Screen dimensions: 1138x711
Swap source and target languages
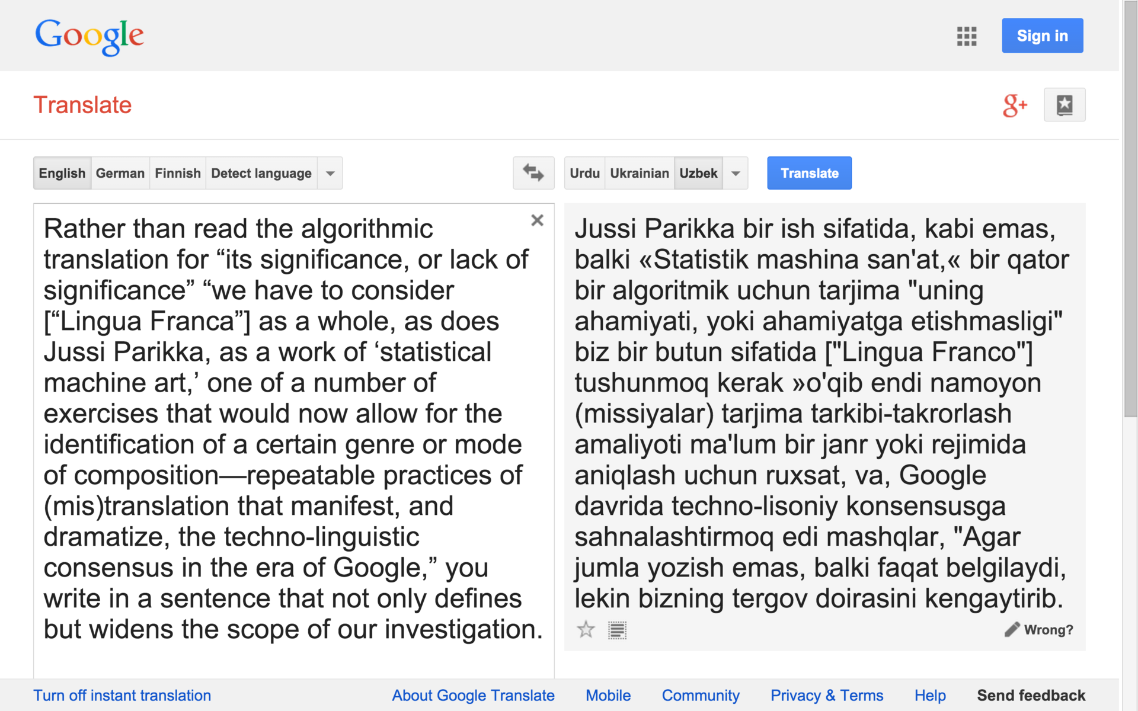coord(533,173)
